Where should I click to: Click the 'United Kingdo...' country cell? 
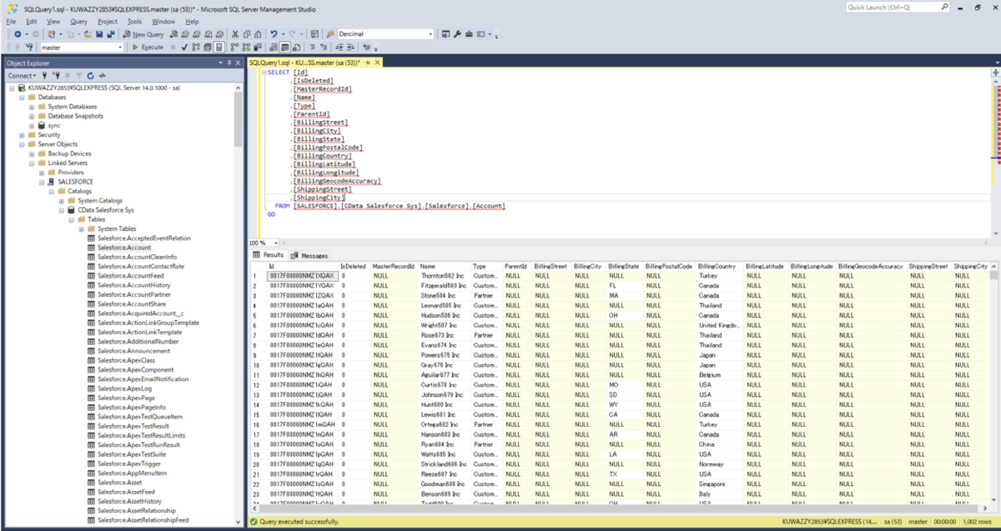click(719, 325)
